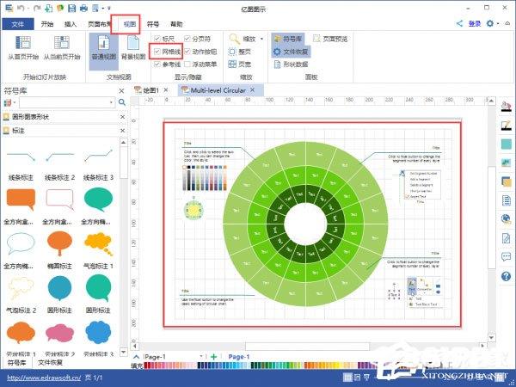Switch to the 开始 ribbon tab
The width and height of the screenshot is (516, 387).
coord(47,24)
